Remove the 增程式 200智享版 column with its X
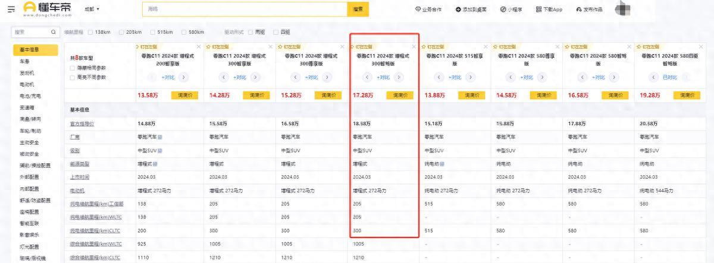 click(199, 46)
